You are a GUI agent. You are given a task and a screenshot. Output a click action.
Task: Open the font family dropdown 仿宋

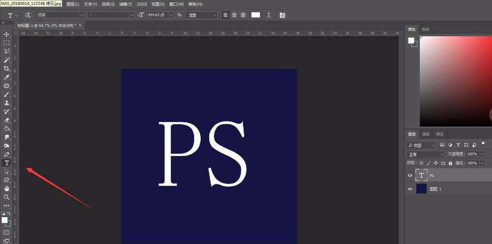point(61,15)
